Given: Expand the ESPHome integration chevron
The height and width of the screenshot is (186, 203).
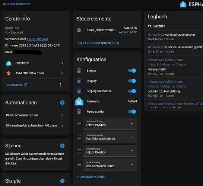Looking at the screenshot, I should [63, 63].
